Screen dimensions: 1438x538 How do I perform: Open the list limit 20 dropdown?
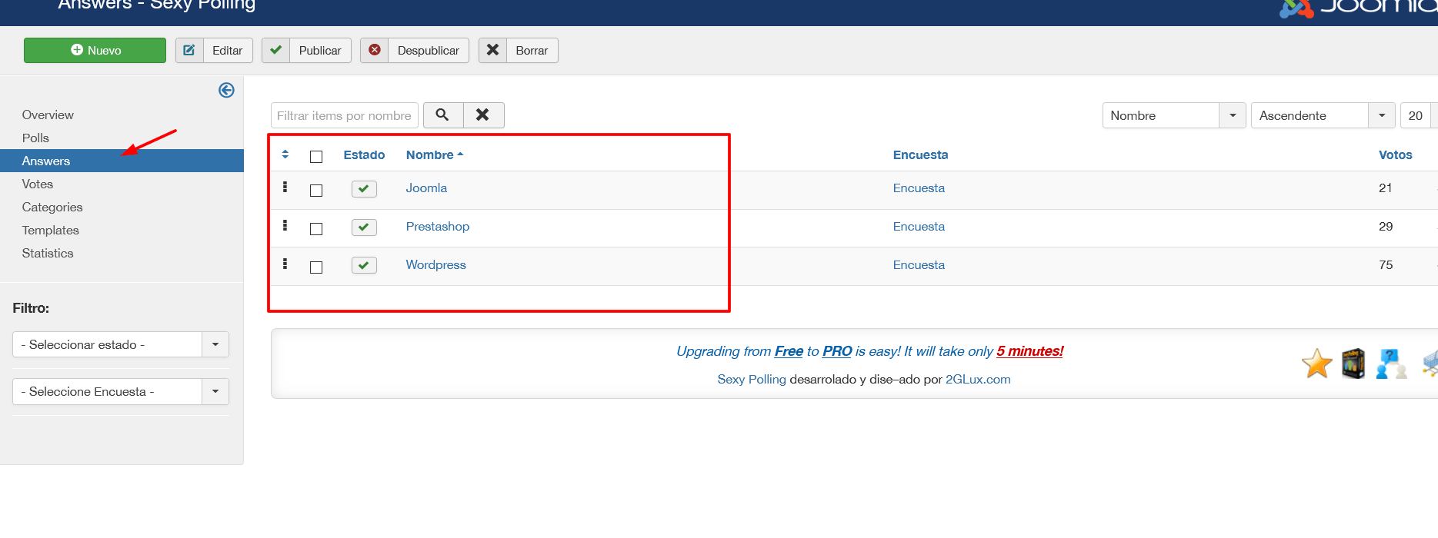click(1419, 115)
